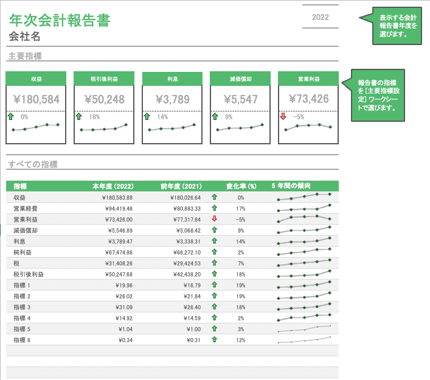This screenshot has width=430, height=380.
Task: Click the 5 年間の傾向 column header
Action: [x=291, y=186]
